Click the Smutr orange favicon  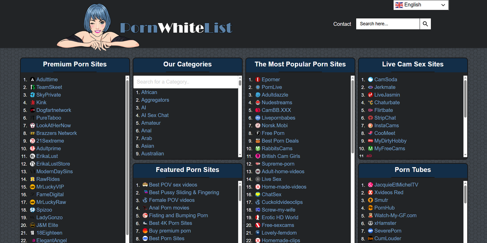(370, 200)
